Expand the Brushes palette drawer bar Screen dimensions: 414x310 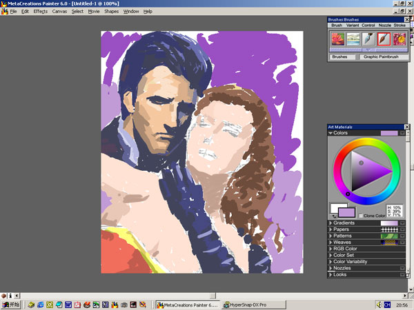[368, 50]
